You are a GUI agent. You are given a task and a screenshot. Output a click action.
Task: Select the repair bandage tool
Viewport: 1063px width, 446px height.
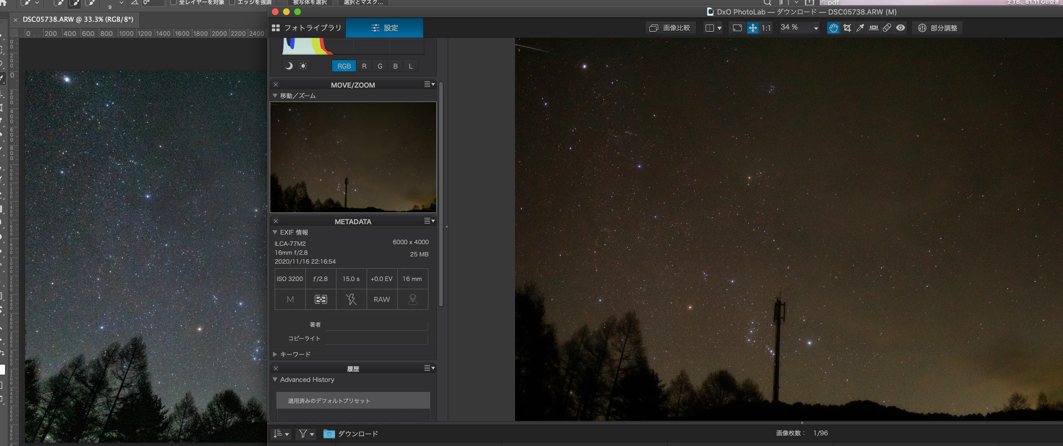pyautogui.click(x=887, y=28)
